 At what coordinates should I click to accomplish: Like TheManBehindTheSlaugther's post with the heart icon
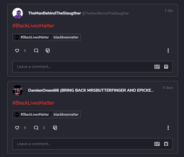pyautogui.click(x=17, y=51)
